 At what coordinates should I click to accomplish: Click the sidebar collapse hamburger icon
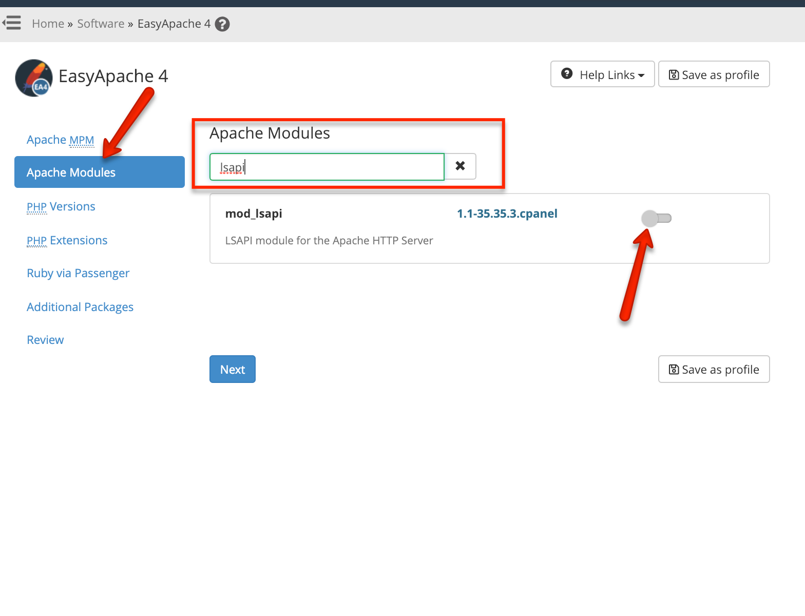tap(12, 23)
